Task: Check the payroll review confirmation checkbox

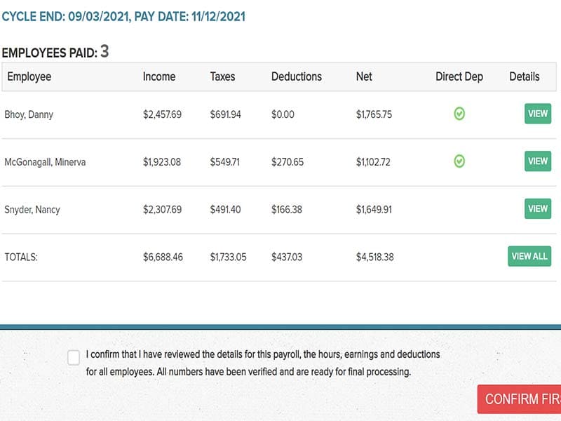Action: click(x=74, y=358)
